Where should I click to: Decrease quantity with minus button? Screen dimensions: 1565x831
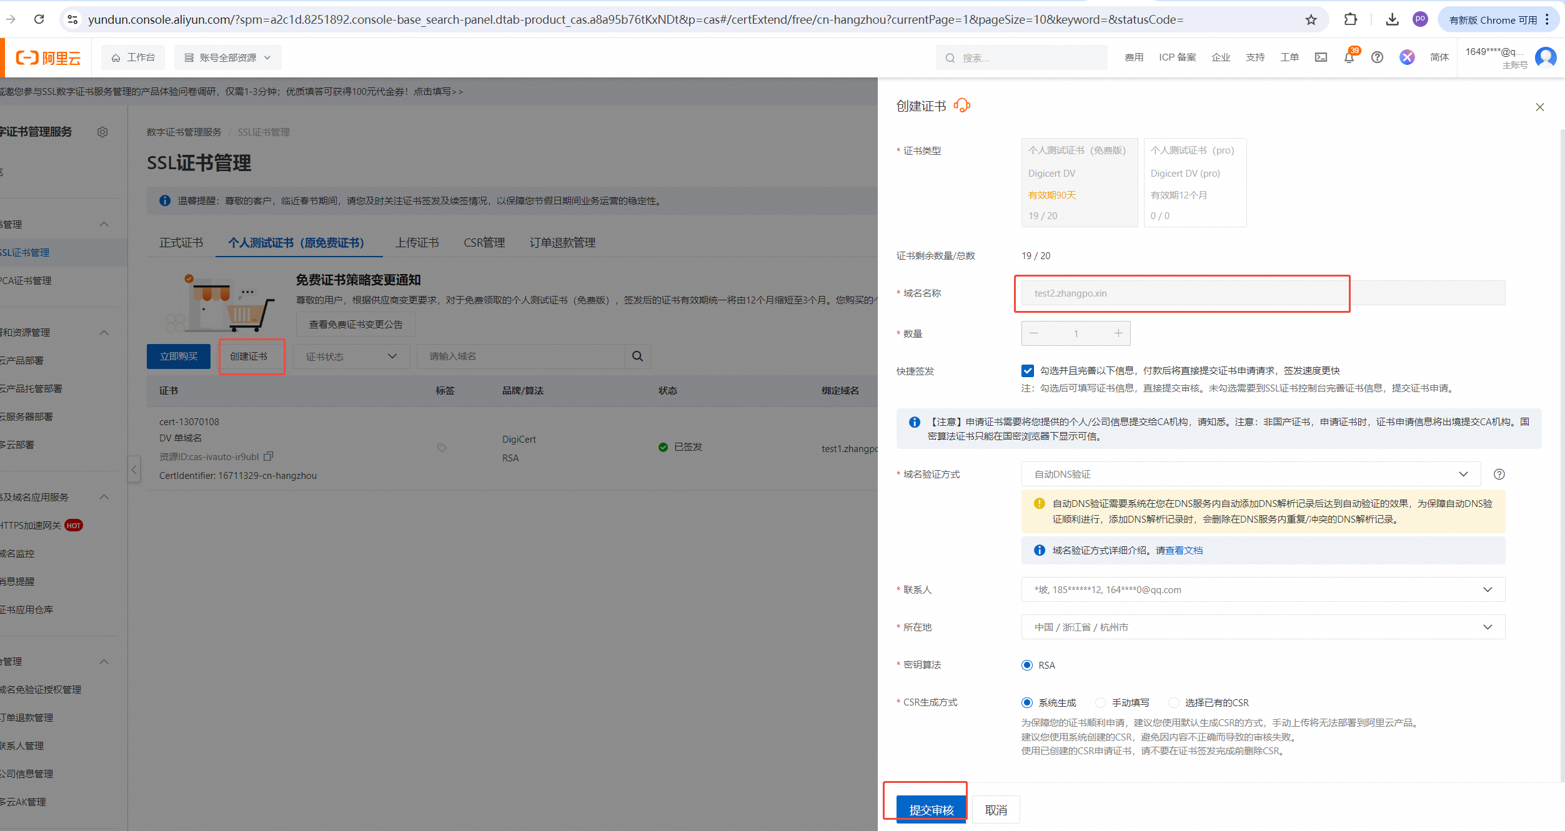(1034, 333)
